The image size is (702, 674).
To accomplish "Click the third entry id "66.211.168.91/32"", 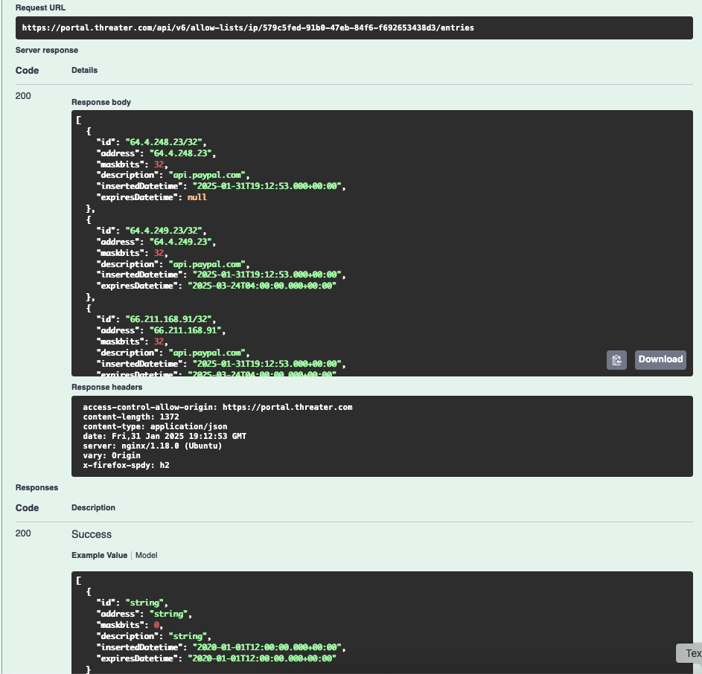I will (169, 320).
